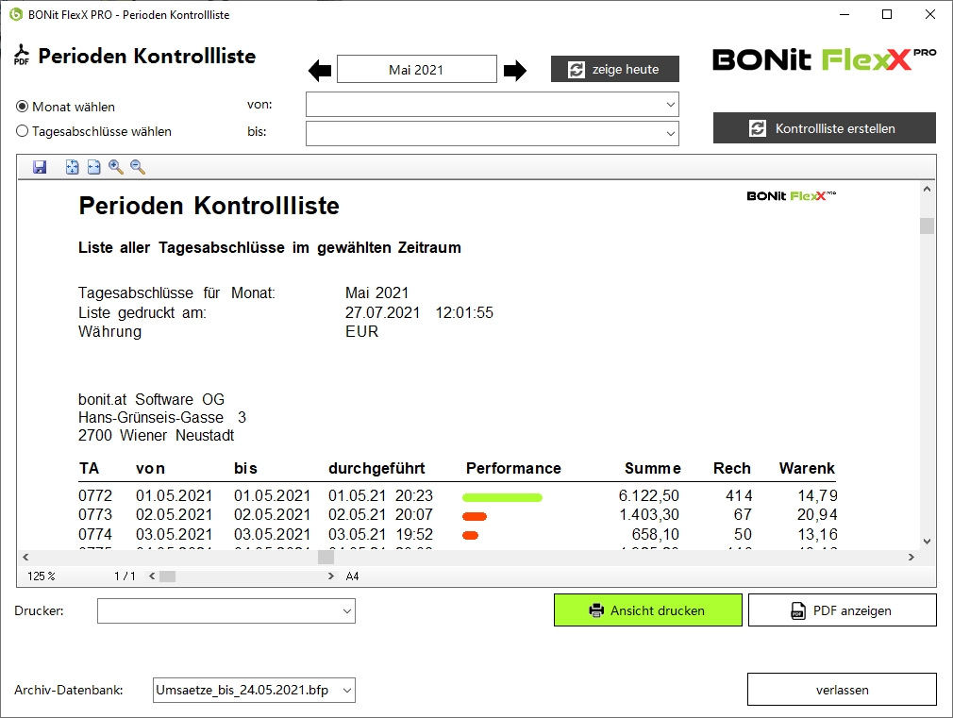Click the timestamp '02.05.21 20:07'
Viewport: 953px width, 718px height.
pos(380,515)
